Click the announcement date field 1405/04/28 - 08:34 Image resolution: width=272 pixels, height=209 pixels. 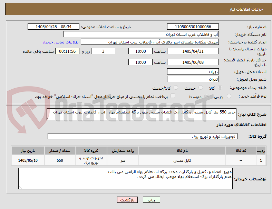point(54,27)
